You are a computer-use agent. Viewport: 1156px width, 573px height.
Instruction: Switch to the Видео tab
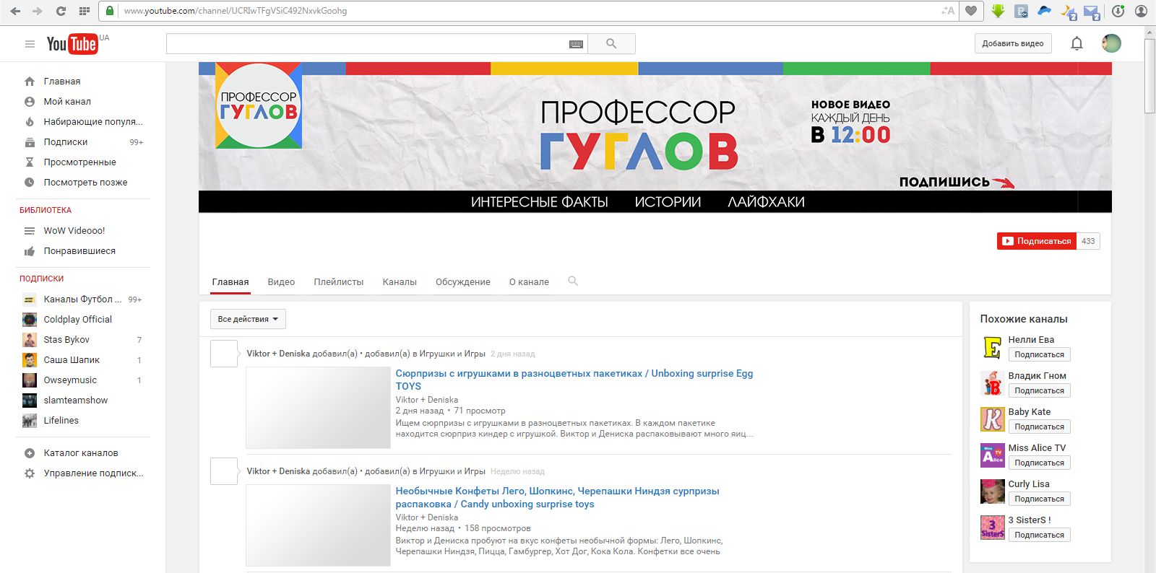tap(281, 282)
